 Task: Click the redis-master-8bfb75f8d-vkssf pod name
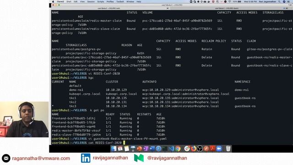coord(76,131)
